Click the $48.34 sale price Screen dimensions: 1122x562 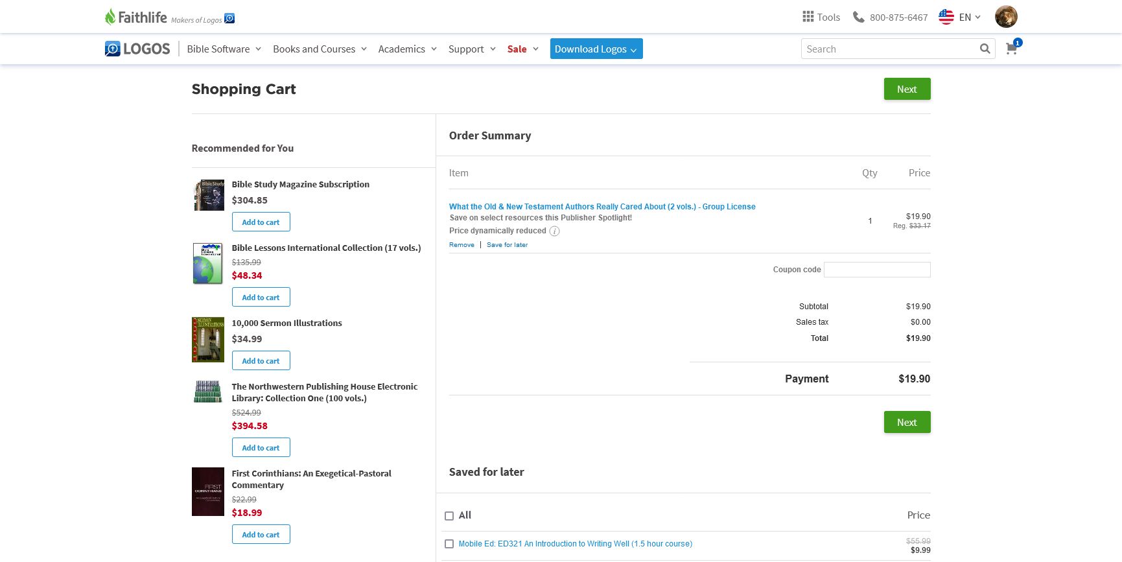247,275
